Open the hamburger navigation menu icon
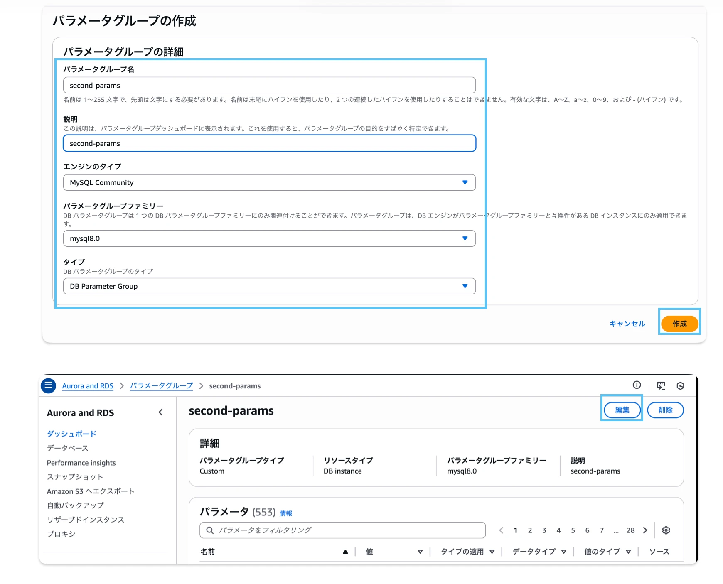 coord(49,385)
